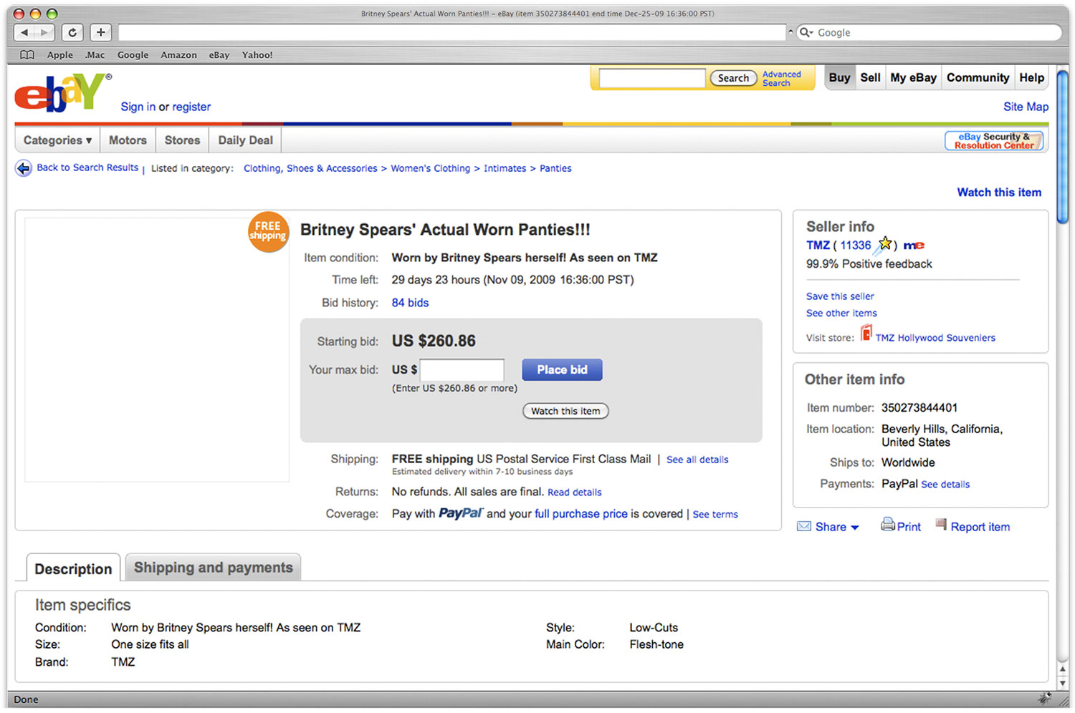Open the My eBay tab

coord(913,78)
